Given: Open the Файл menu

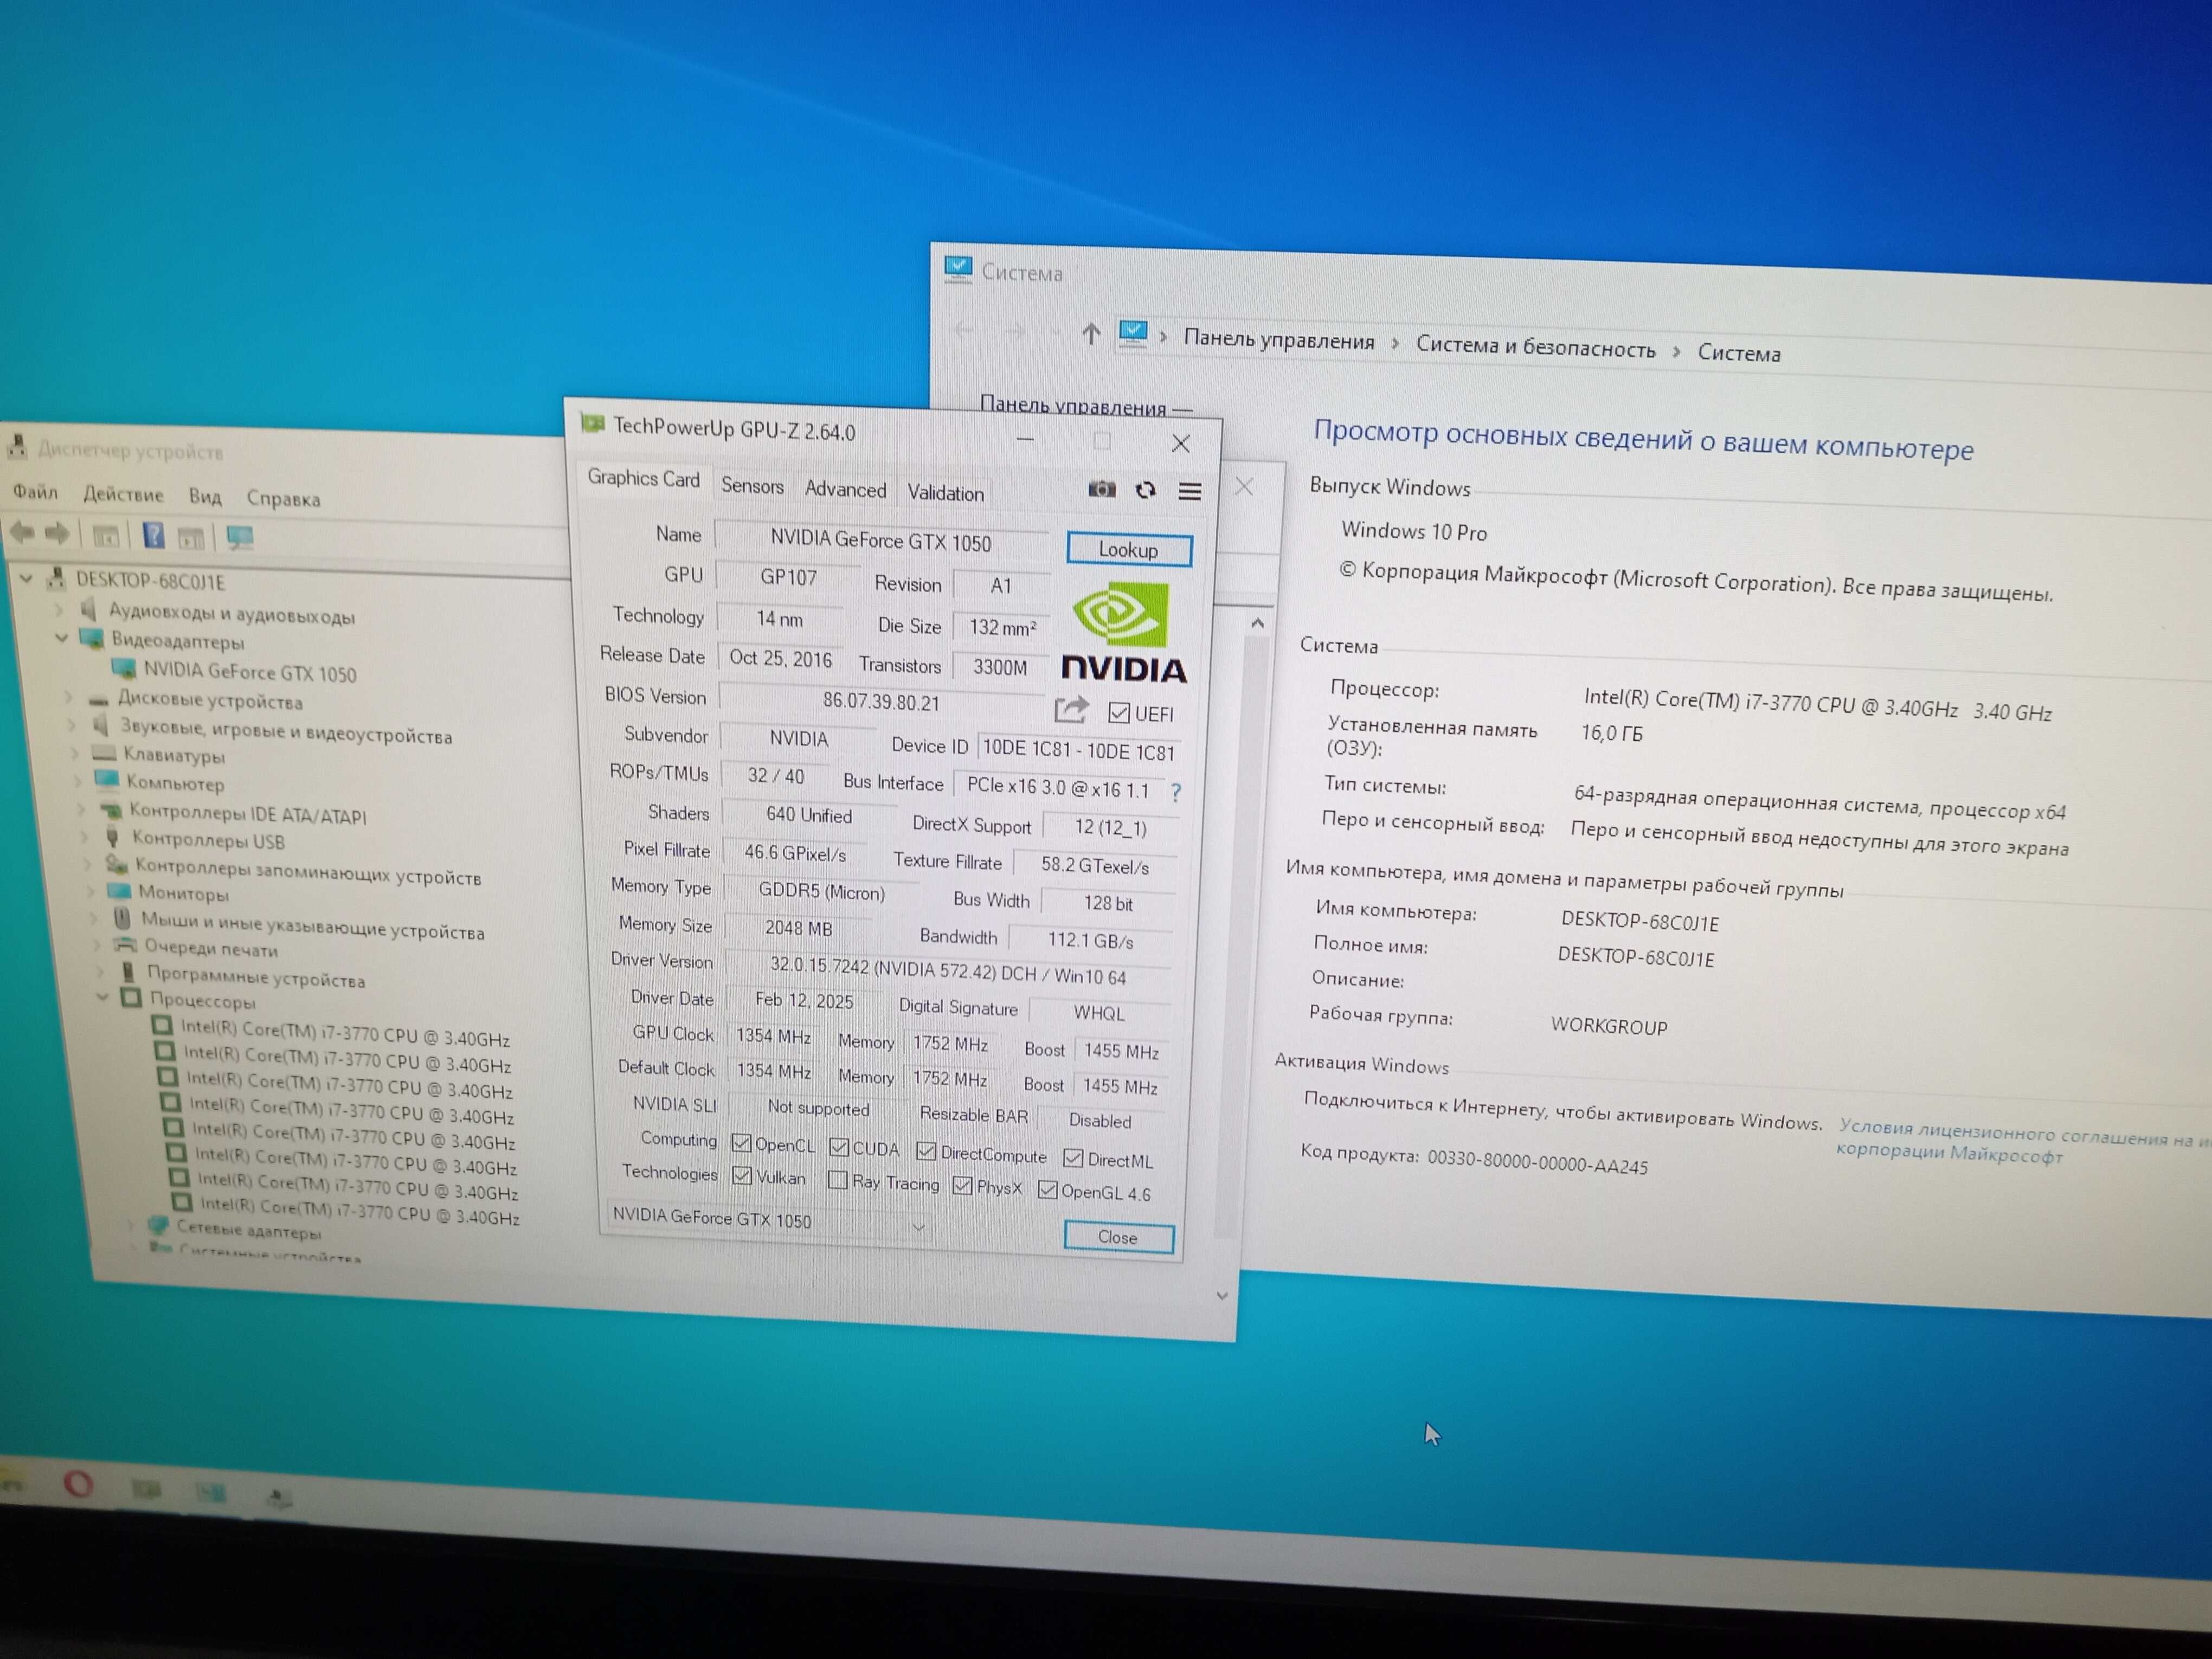Looking at the screenshot, I should pos(35,491).
